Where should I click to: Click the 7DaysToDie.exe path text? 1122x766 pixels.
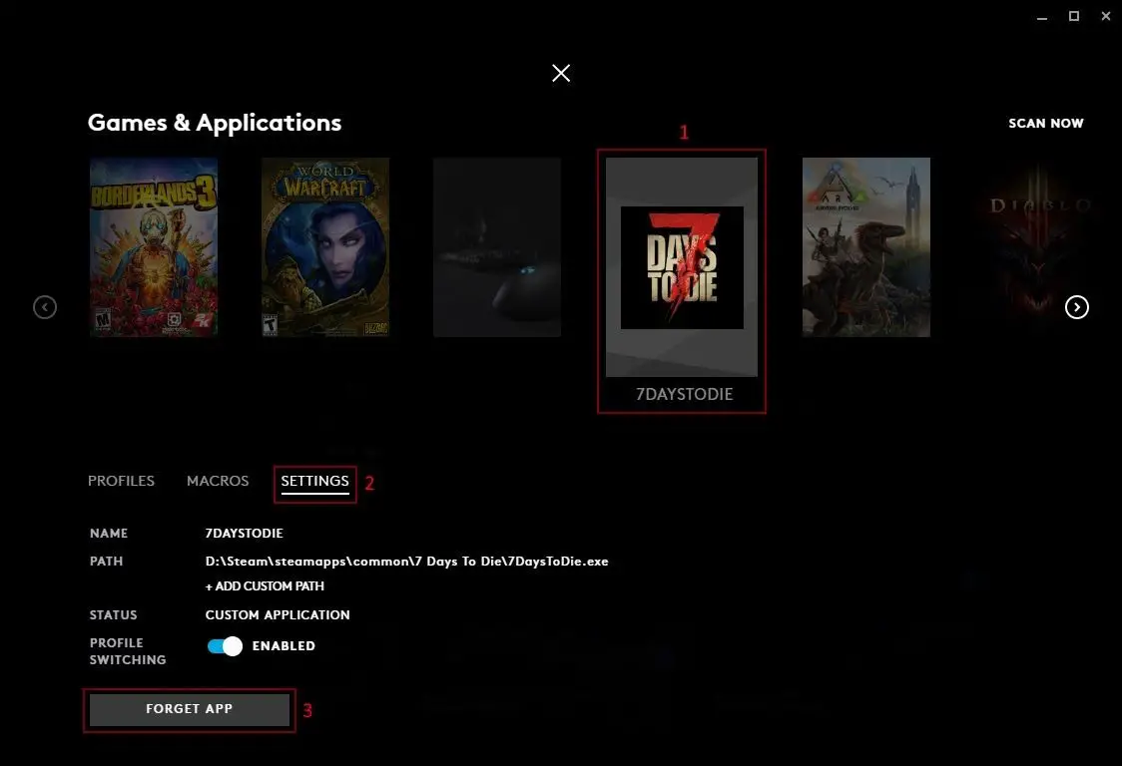[x=407, y=562]
